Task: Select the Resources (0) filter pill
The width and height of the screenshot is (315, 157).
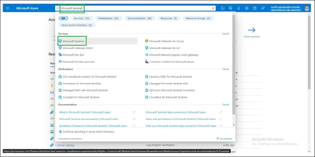Action: pos(169,18)
